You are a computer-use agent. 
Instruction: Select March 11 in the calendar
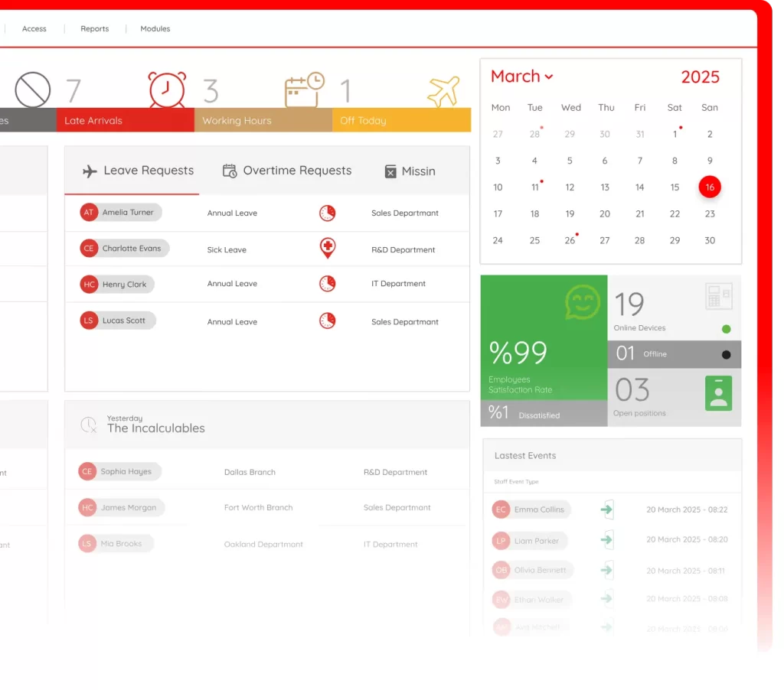535,187
